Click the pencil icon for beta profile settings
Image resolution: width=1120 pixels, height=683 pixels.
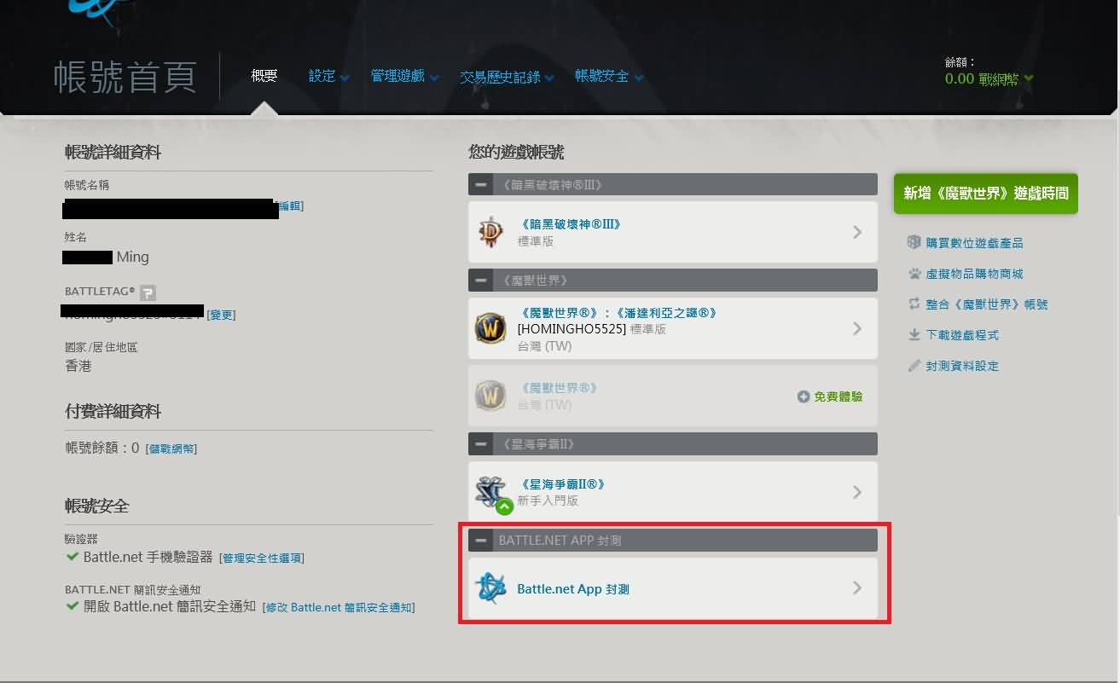[914, 366]
